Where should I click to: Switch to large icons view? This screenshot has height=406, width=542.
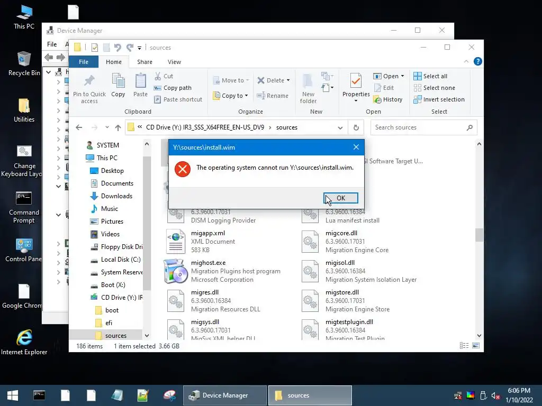tap(476, 346)
